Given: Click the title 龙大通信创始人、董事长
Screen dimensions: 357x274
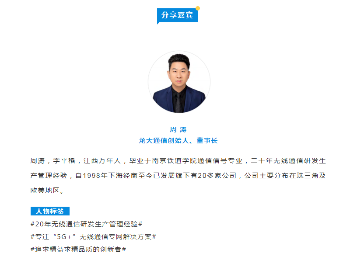Looking at the screenshot, I should pyautogui.click(x=178, y=141).
